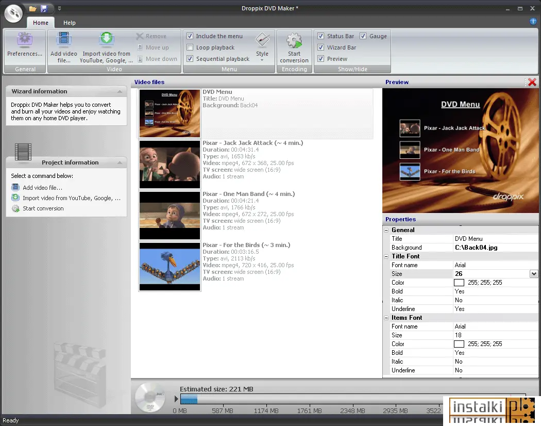Click the estimated size gauge bar
Screen dimensions: 541x426
pos(353,399)
